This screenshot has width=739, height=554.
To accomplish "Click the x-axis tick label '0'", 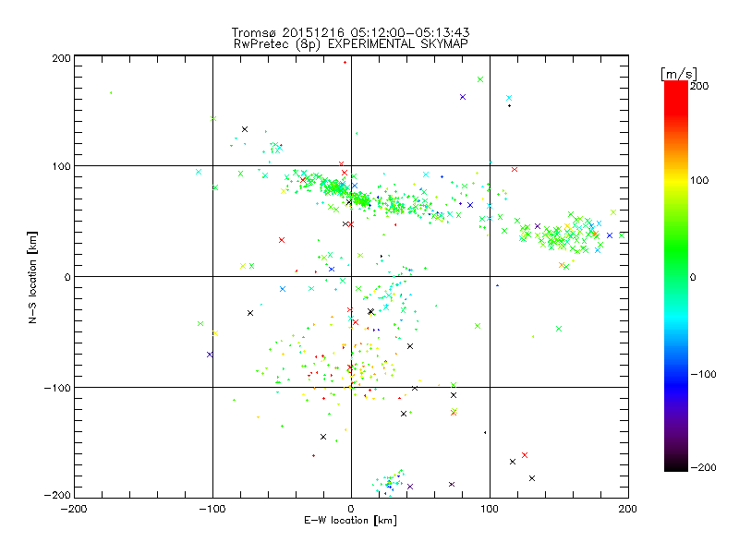I will 351,509.
